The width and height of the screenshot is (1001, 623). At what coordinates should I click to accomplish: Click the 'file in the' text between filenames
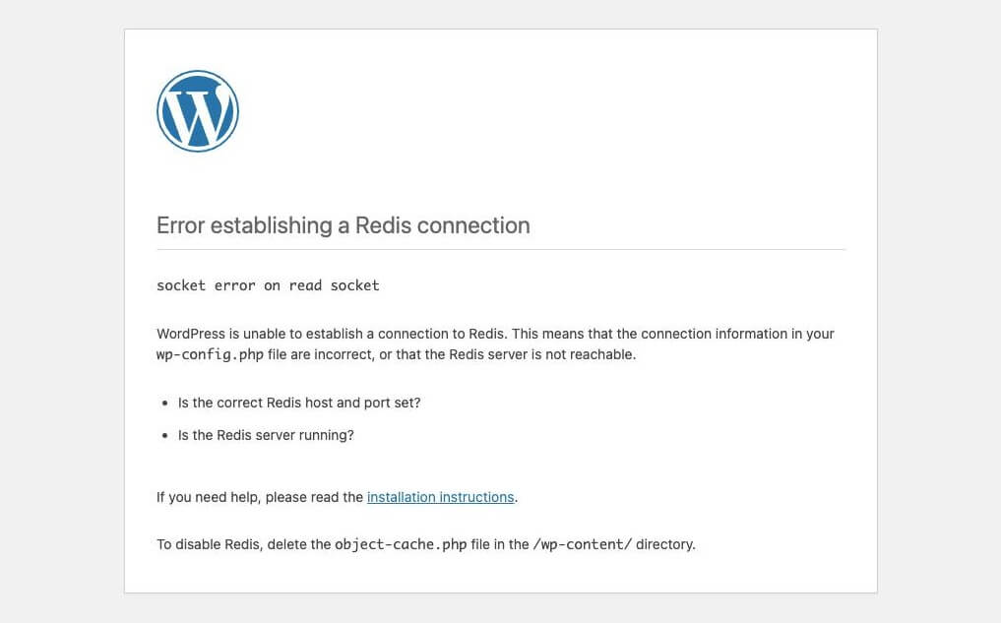click(x=500, y=544)
